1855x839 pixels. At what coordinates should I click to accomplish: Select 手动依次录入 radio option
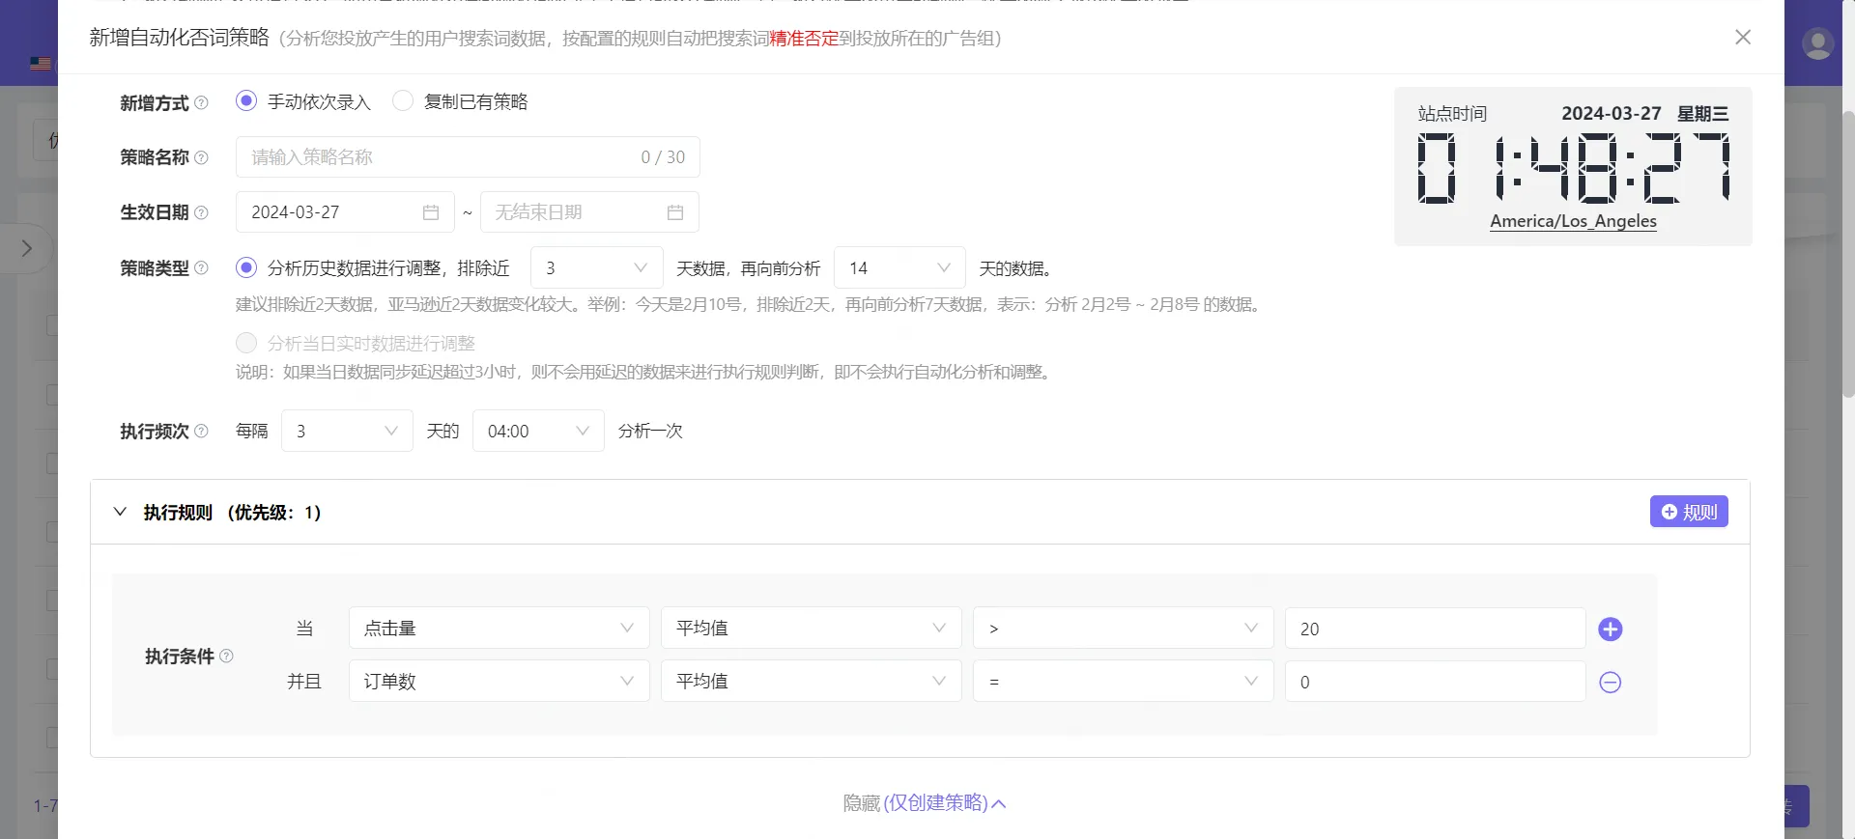pyautogui.click(x=303, y=101)
